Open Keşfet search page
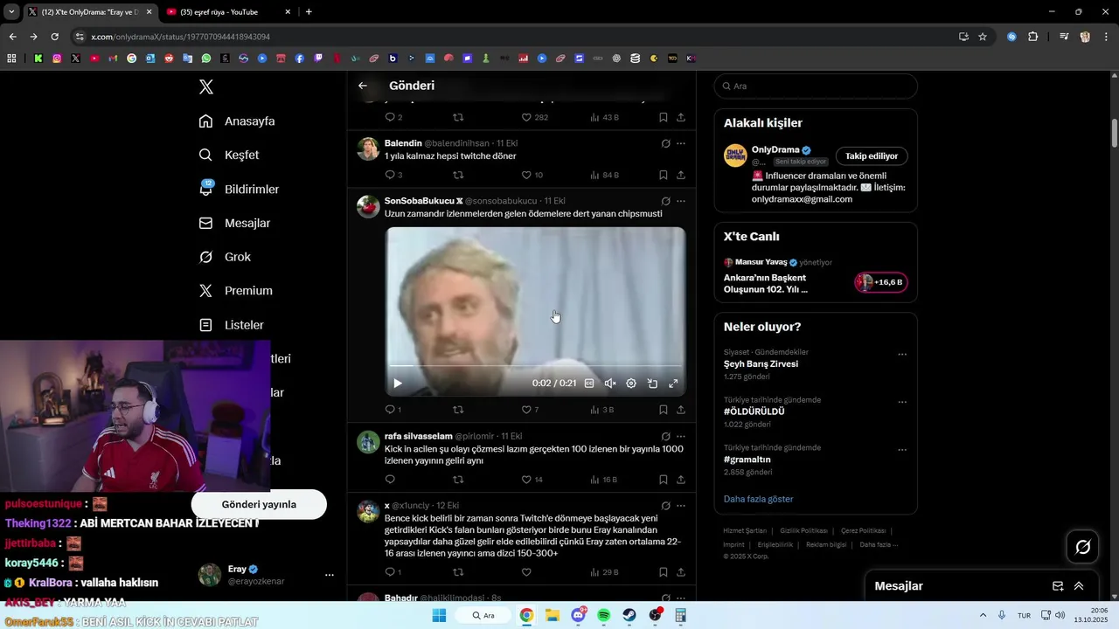This screenshot has width=1119, height=629. tap(229, 155)
